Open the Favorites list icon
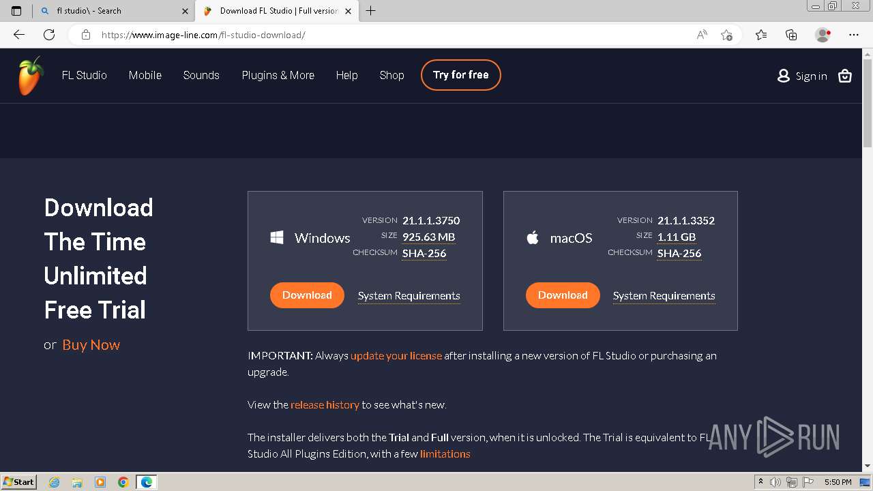Screen dimensions: 873x491 (x=761, y=35)
